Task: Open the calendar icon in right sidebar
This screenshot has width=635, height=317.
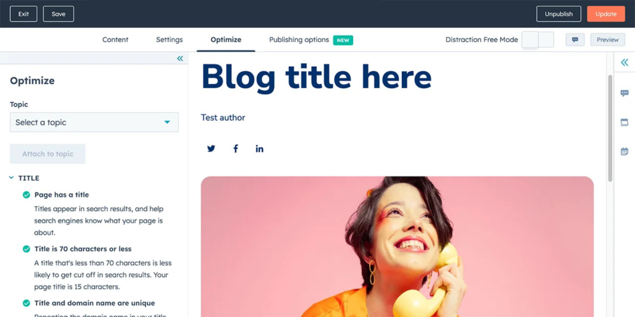Action: tap(624, 151)
